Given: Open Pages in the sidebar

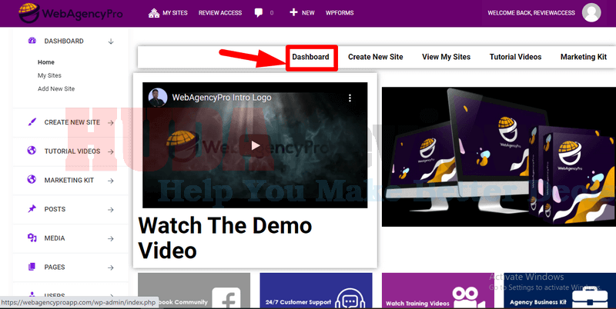Looking at the screenshot, I should point(55,267).
